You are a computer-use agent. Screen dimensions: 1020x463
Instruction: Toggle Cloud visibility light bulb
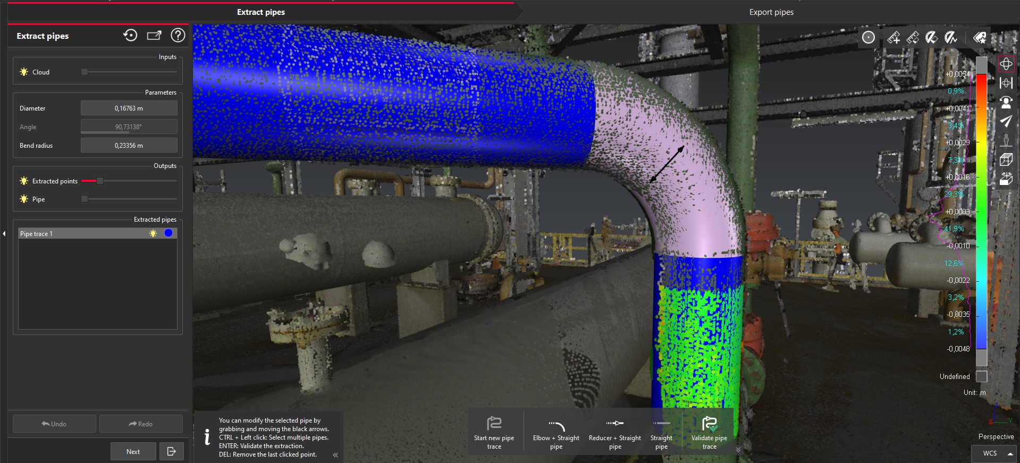tap(24, 72)
